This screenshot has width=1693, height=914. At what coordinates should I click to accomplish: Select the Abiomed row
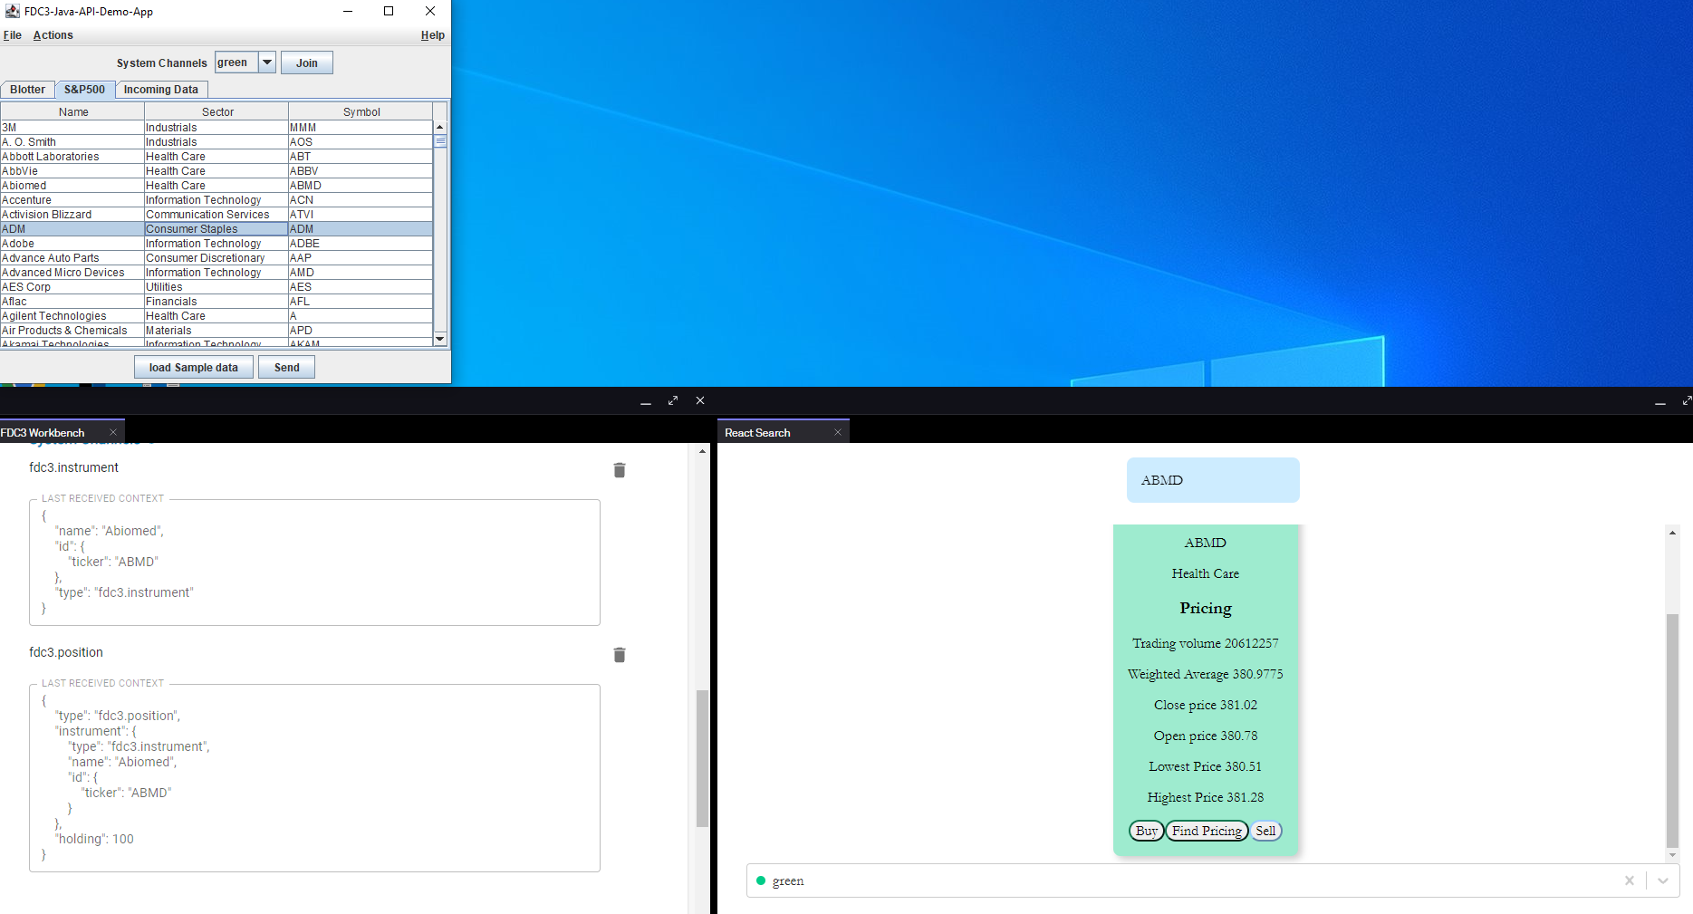[x=216, y=186]
